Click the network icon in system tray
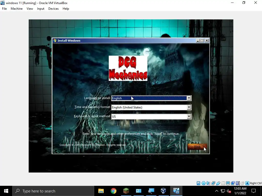Screen dimensions: 262x196 pos(223,191)
